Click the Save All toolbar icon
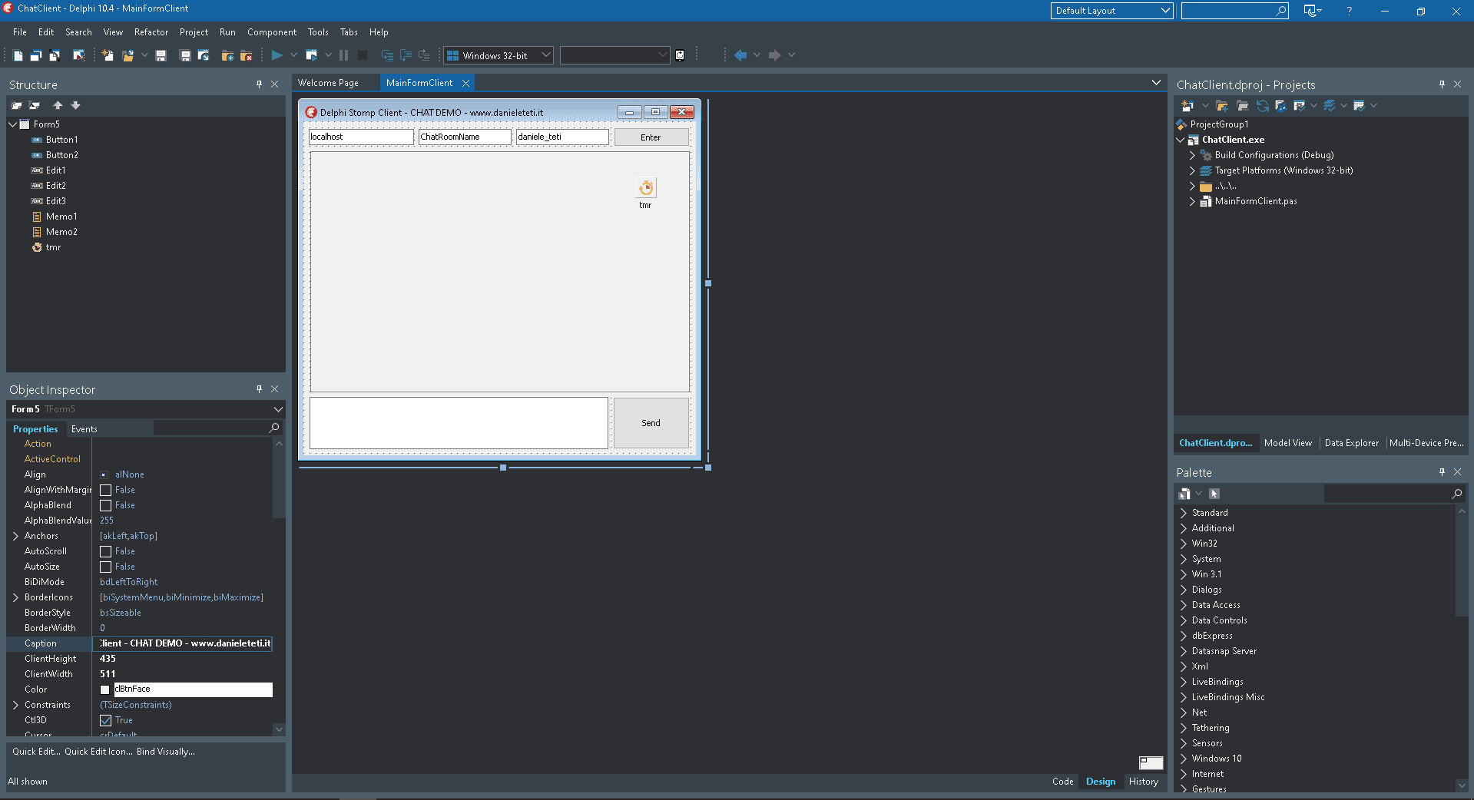1474x800 pixels. 185,55
